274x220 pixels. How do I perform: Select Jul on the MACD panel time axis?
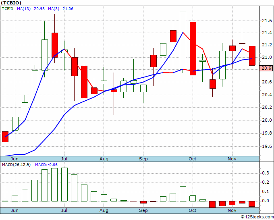point(64,210)
